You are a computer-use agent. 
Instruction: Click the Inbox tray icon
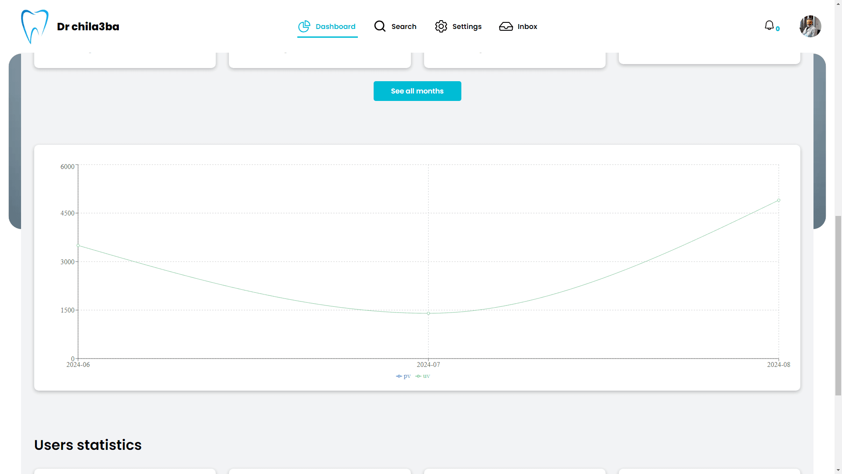coord(506,26)
